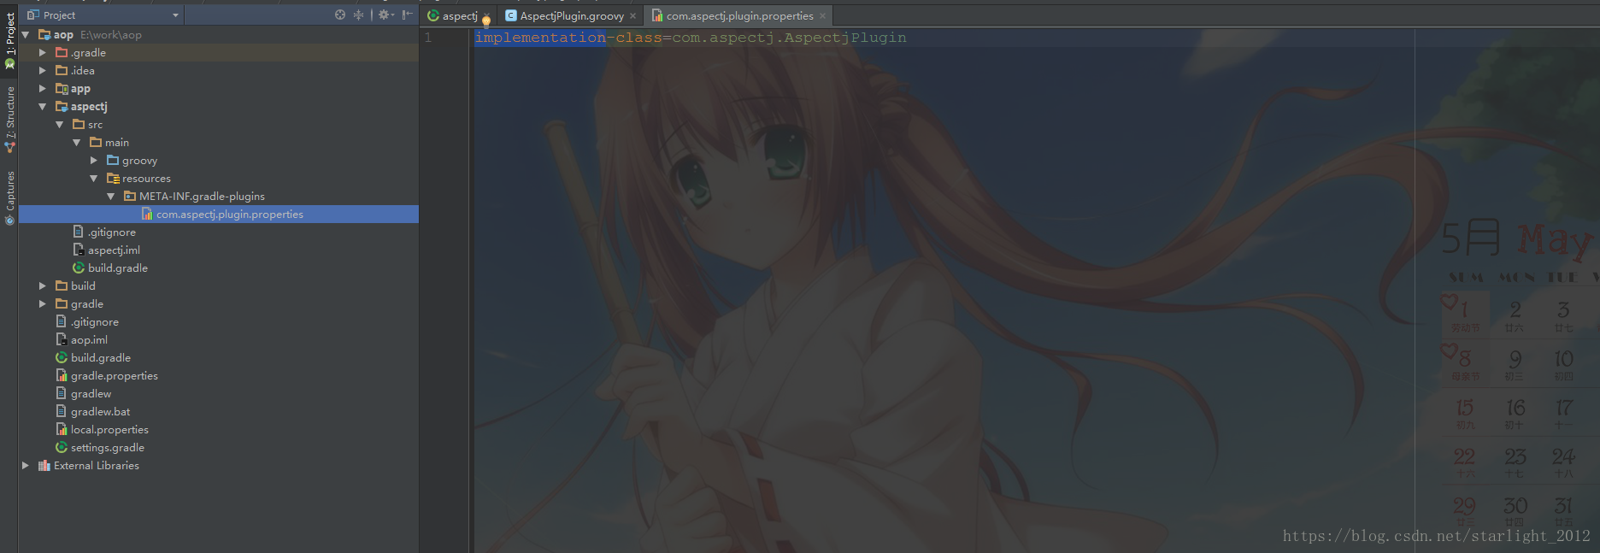
Task: Click the local.properties file icon
Action: (62, 429)
